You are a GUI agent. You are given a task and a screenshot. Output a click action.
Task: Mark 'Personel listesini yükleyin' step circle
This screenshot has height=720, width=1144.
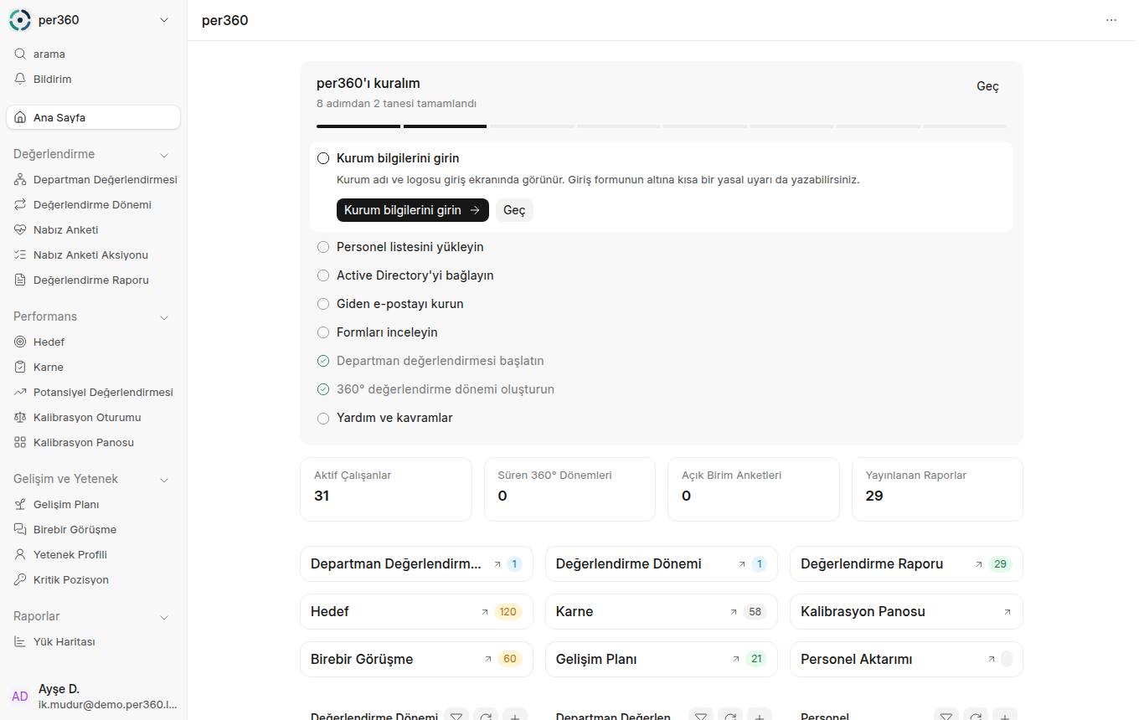[x=323, y=247]
